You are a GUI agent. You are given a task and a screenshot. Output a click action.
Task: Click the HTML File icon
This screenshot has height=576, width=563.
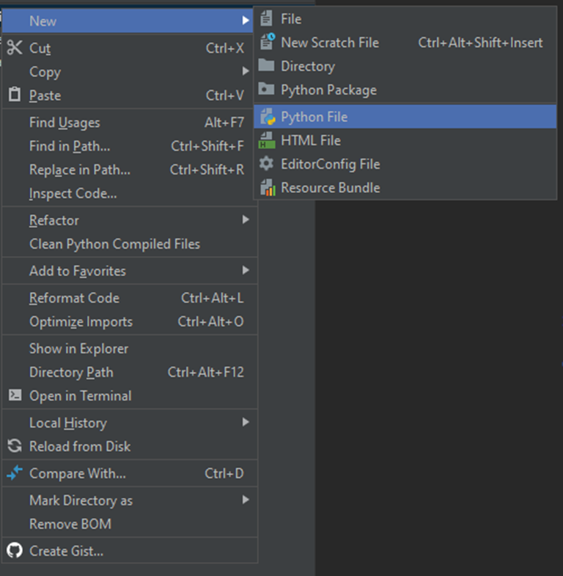268,140
